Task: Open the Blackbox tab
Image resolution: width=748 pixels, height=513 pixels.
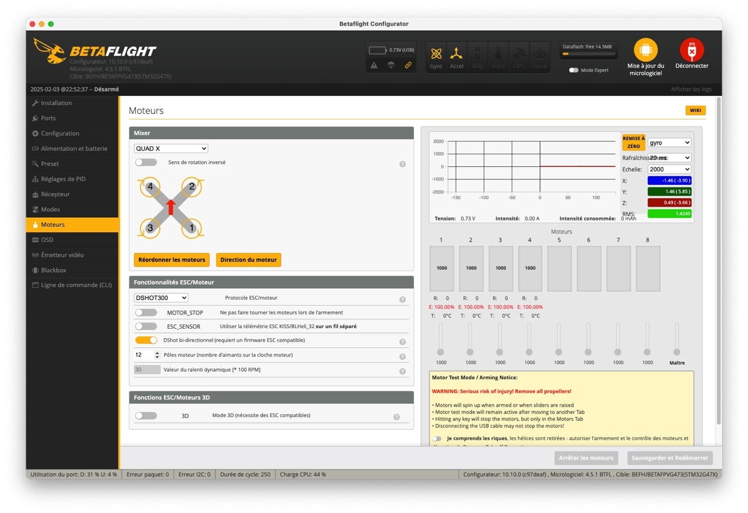Action: (72, 270)
